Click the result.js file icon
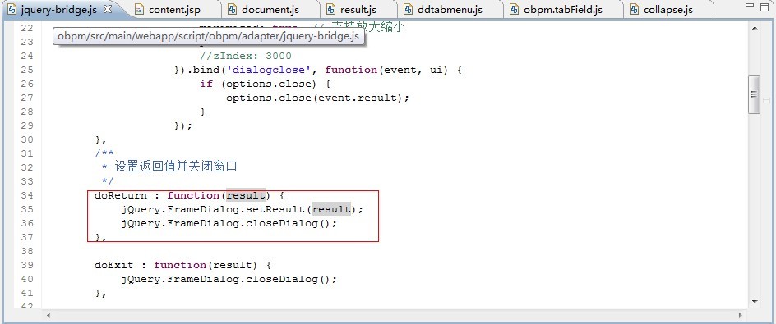Screen dimensions: 776x324 tap(331, 9)
